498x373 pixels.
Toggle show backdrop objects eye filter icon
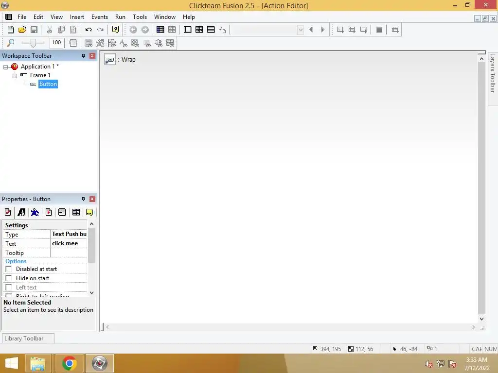point(135,43)
